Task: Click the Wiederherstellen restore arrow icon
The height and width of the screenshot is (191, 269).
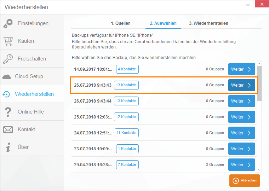Action: click(x=6, y=94)
